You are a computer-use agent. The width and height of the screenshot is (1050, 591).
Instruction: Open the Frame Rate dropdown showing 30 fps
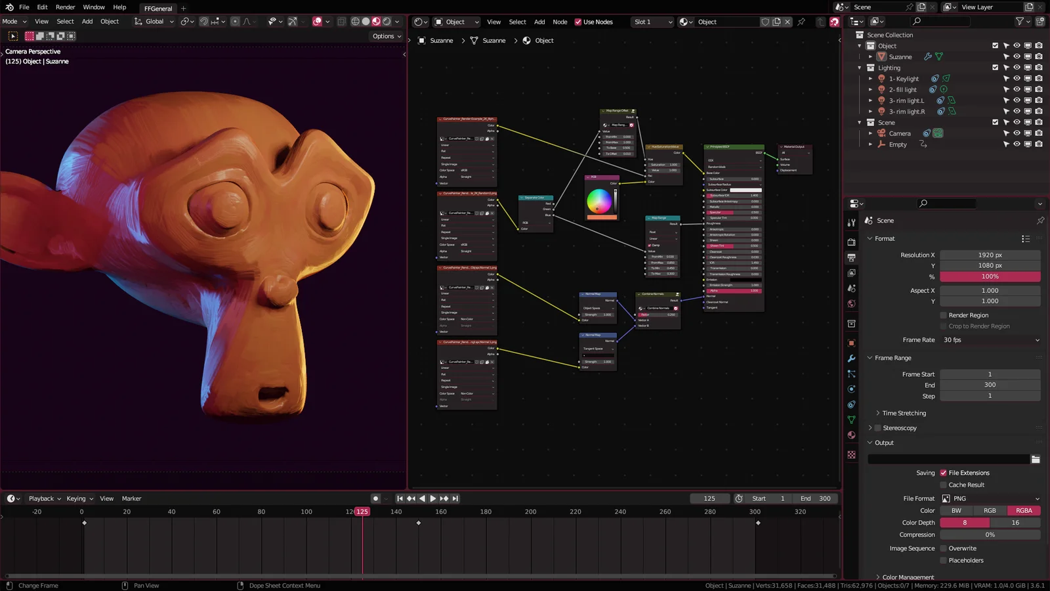coord(990,340)
